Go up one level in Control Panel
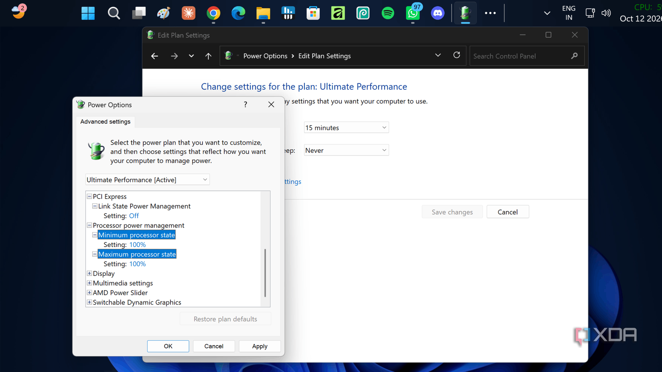Screen dimensions: 662x372 pyautogui.click(x=208, y=56)
